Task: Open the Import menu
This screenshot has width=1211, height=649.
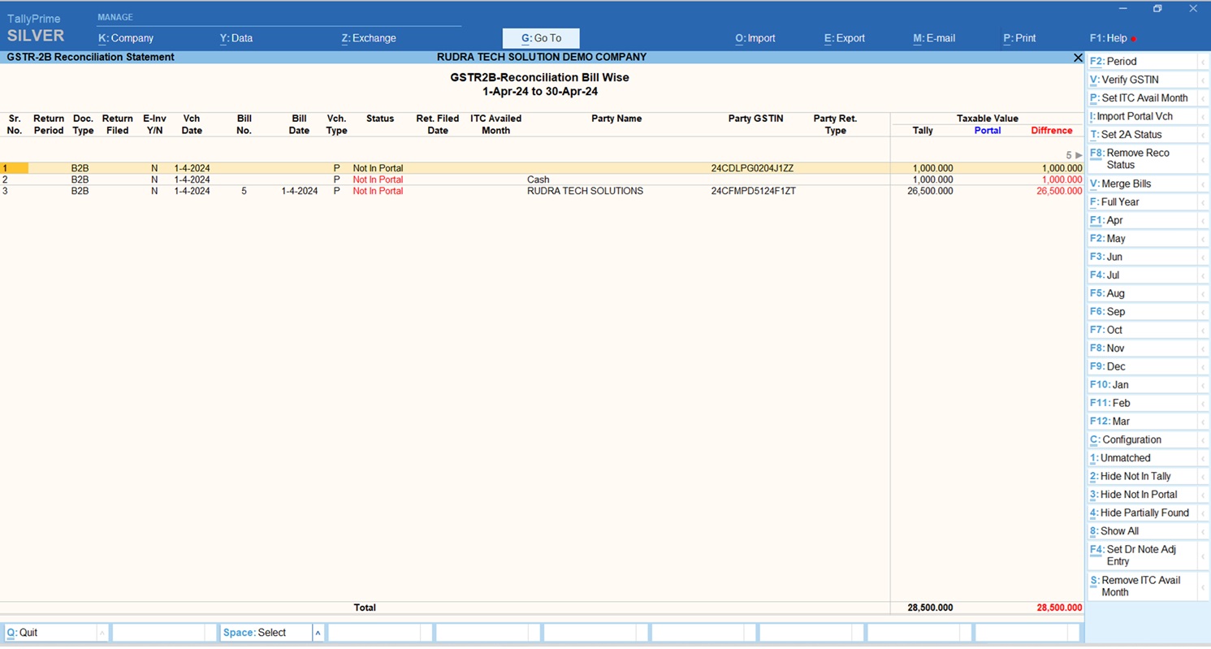Action: (755, 38)
